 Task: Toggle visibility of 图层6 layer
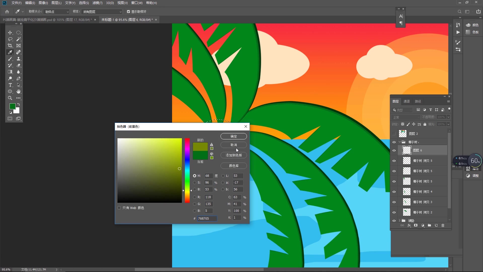tap(394, 150)
